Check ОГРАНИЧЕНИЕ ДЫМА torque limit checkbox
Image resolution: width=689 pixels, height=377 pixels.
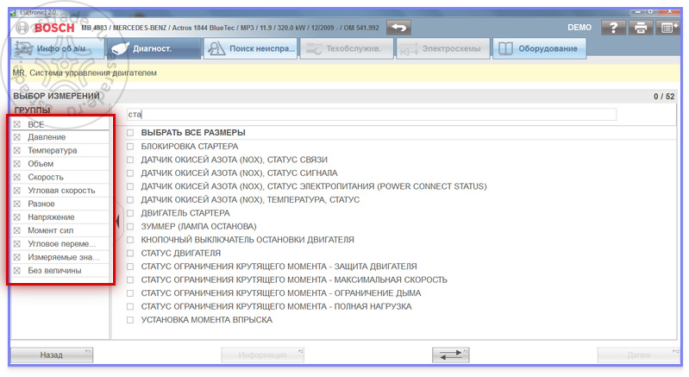pos(130,293)
